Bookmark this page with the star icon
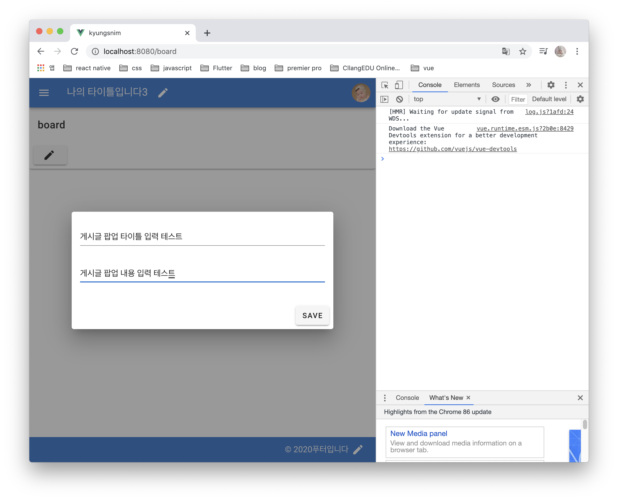 click(x=523, y=51)
